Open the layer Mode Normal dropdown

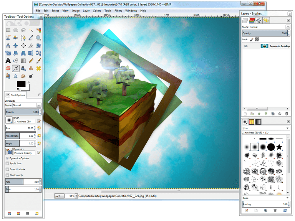pyautogui.click(x=288, y=27)
